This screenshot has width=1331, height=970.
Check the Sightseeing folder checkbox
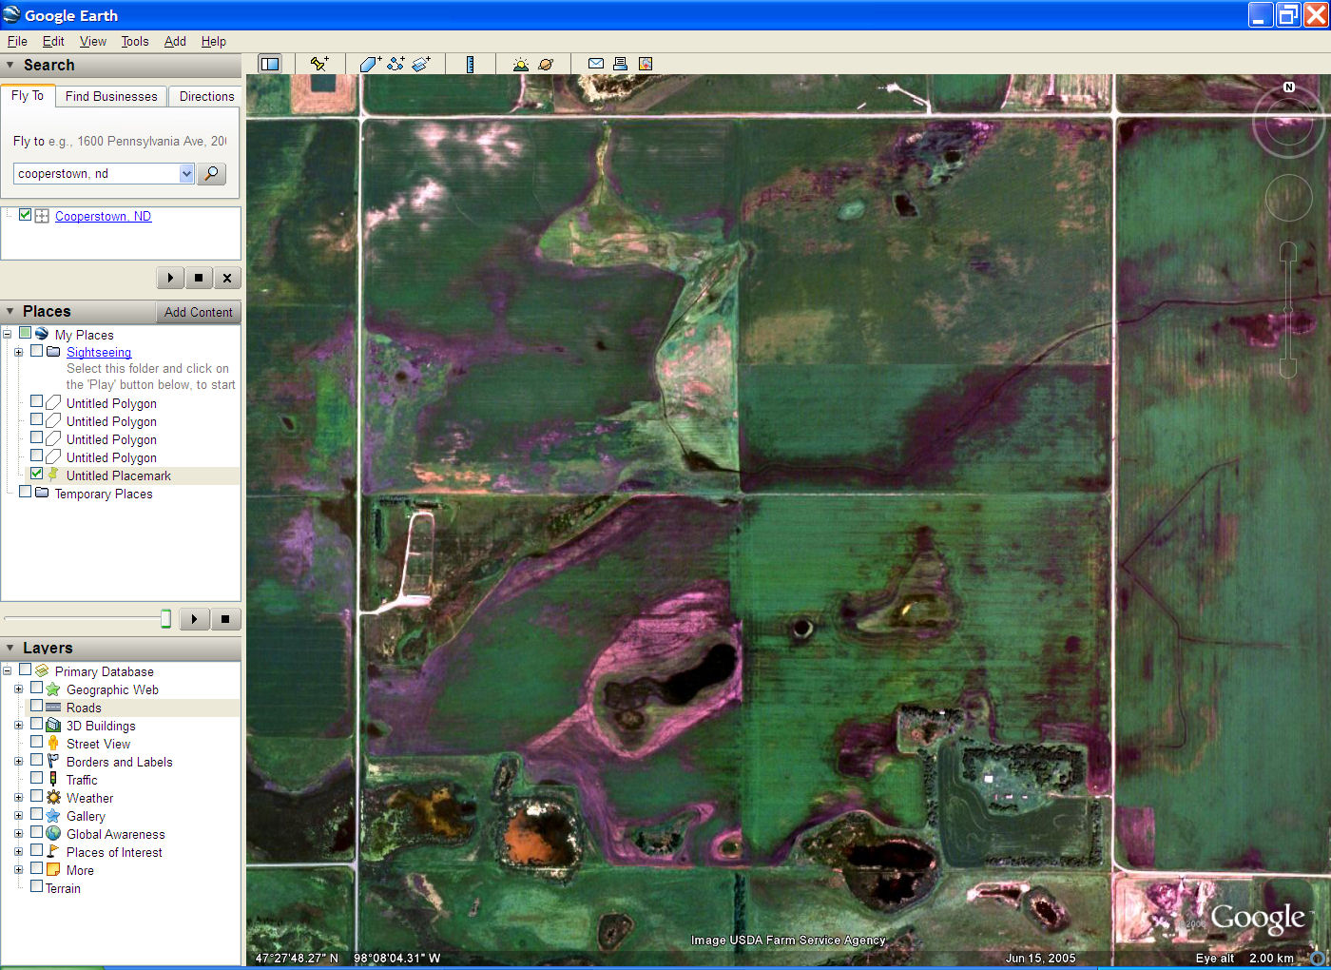click(x=36, y=351)
